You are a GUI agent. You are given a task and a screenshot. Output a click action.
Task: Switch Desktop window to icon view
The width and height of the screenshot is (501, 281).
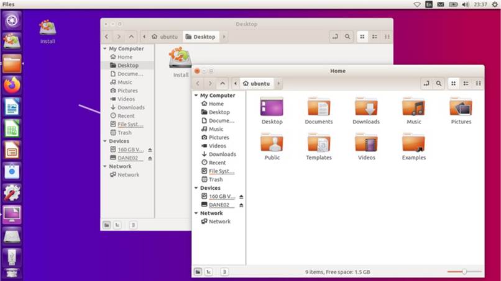coord(362,37)
